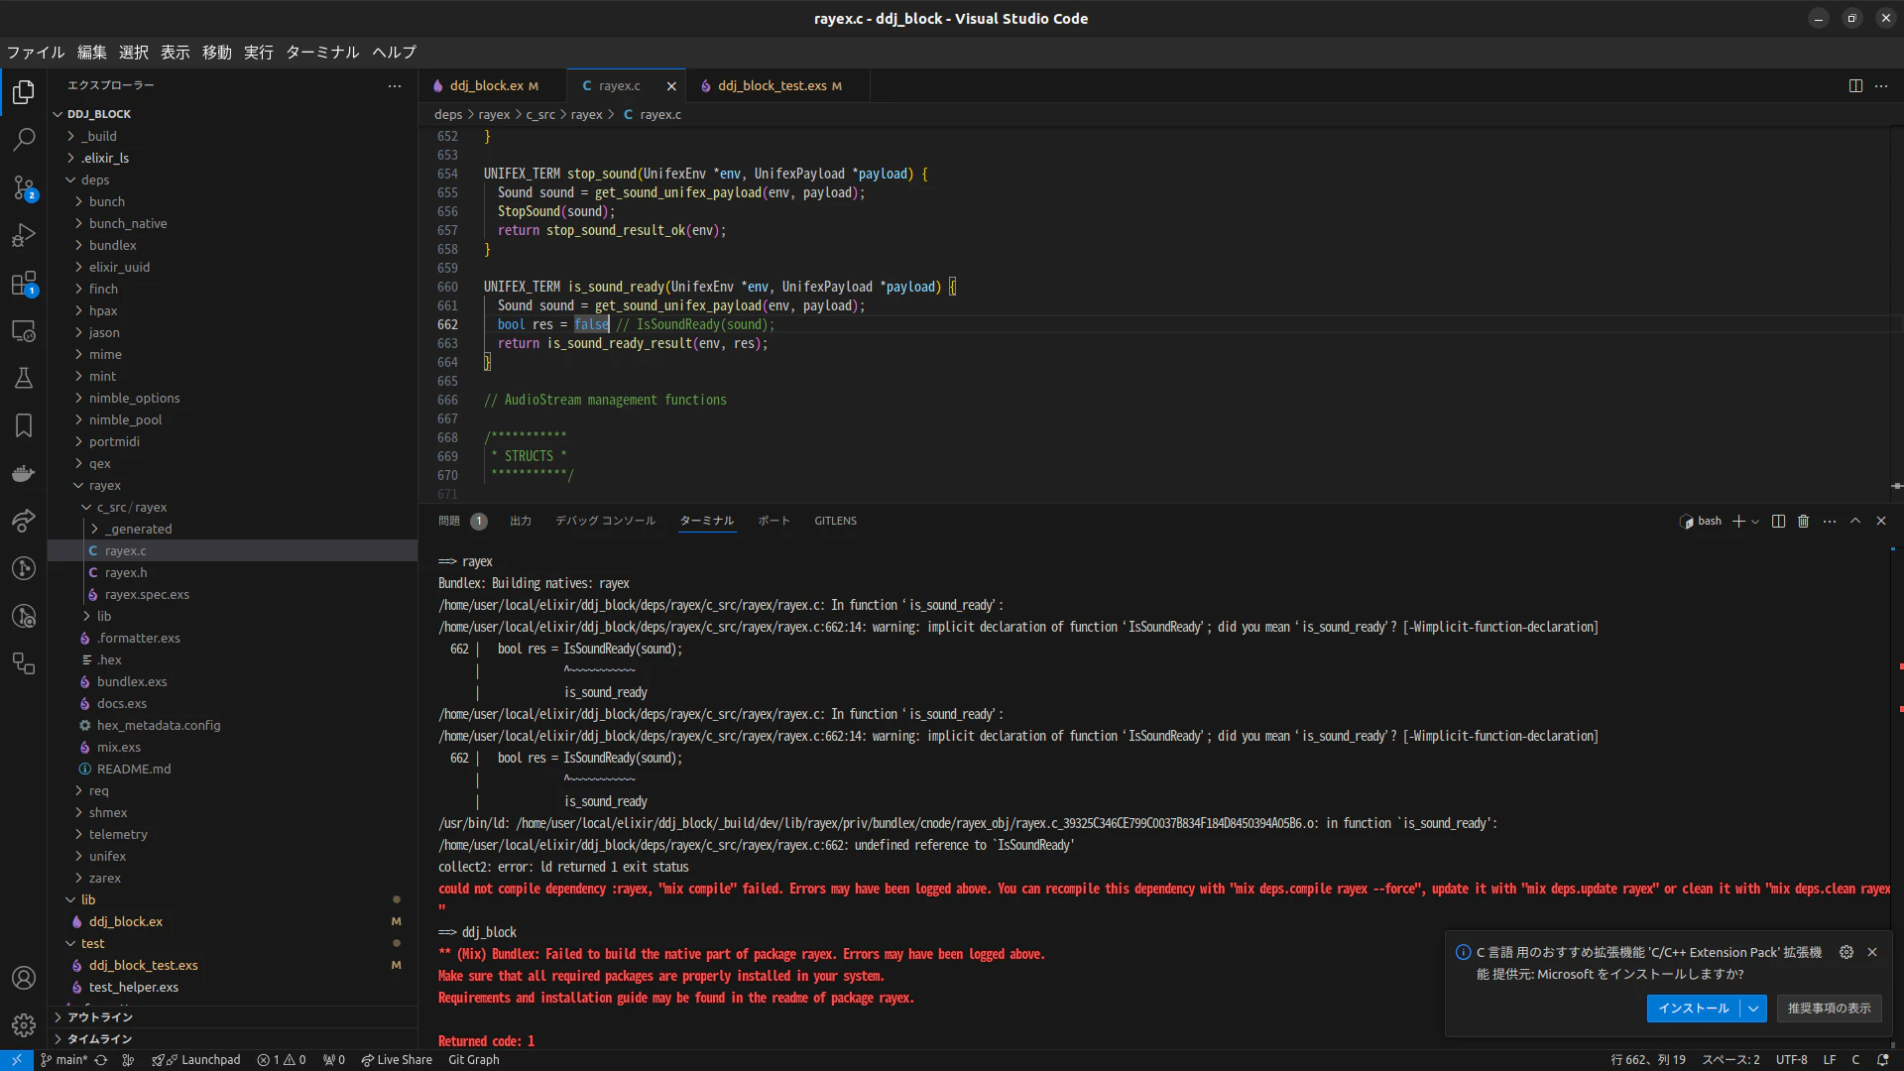Click Git Graph in status bar
The width and height of the screenshot is (1904, 1071).
(x=474, y=1060)
